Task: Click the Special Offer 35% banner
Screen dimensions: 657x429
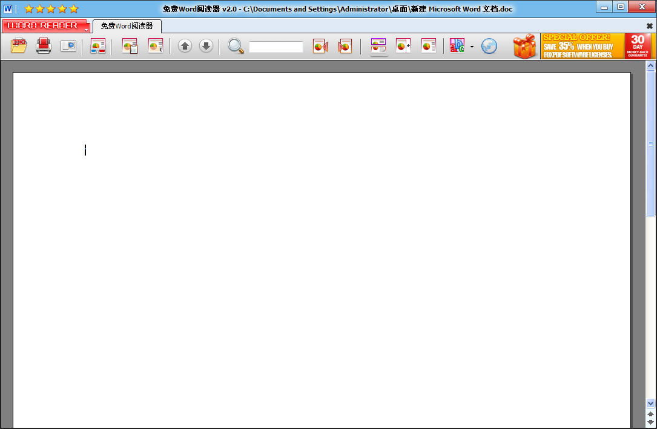Action: click(583, 46)
